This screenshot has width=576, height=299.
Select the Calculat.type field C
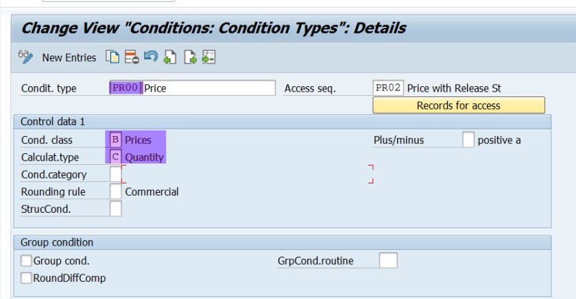tap(115, 157)
